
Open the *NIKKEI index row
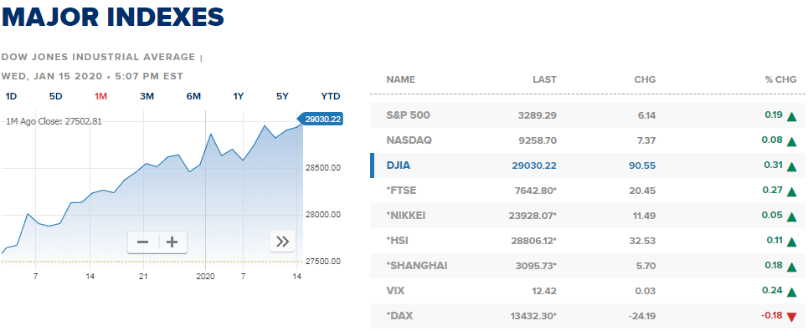[588, 216]
